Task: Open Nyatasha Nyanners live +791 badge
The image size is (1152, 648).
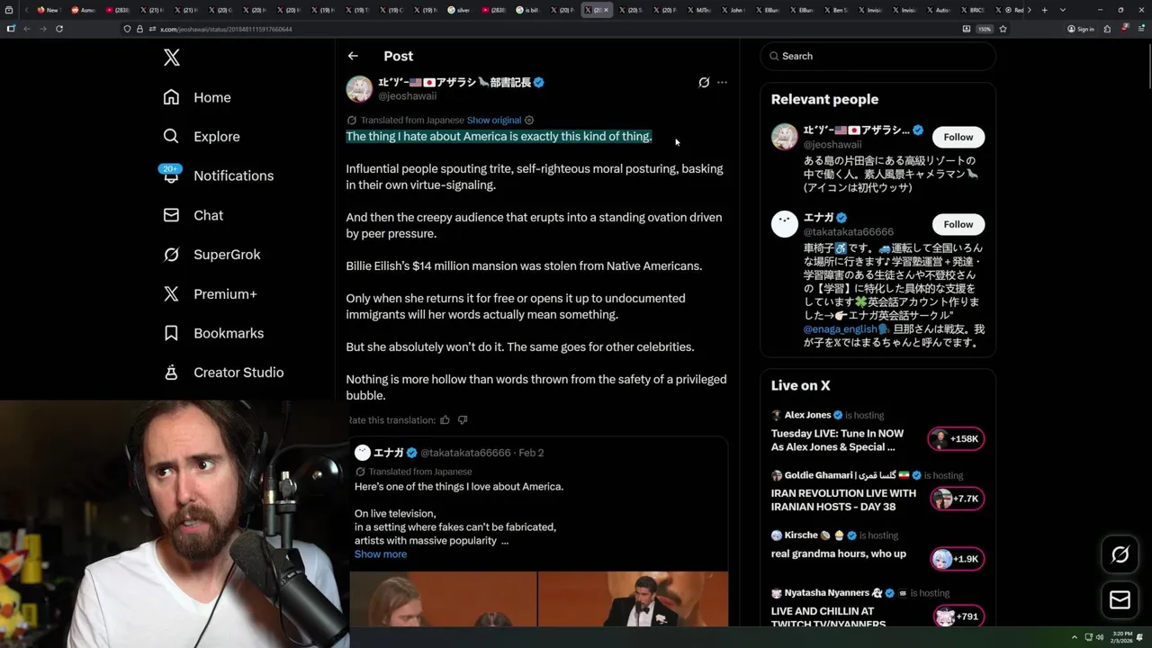Action: [957, 616]
